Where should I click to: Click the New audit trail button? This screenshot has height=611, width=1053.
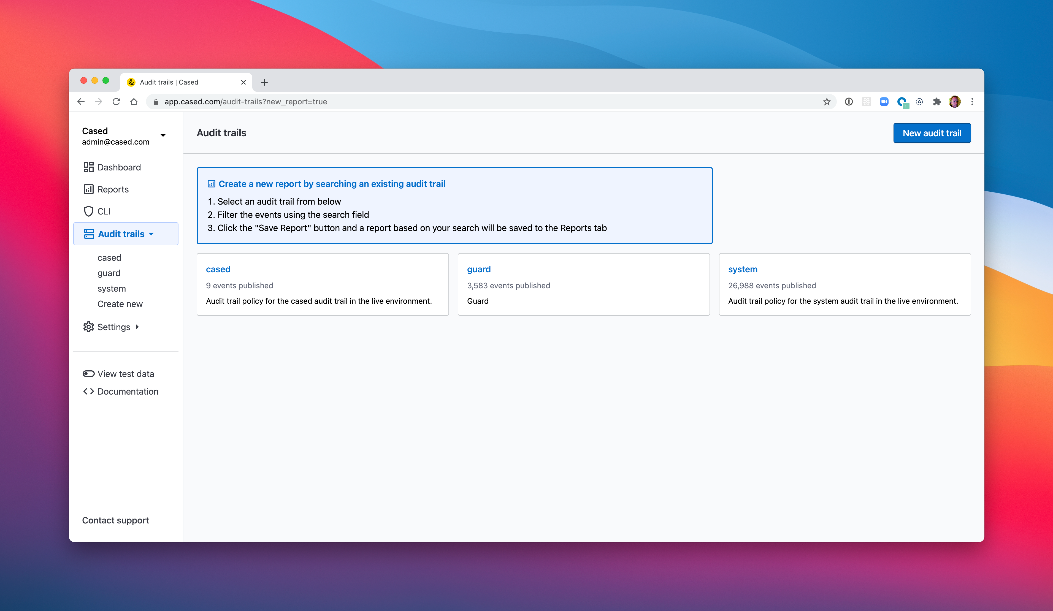click(x=932, y=133)
